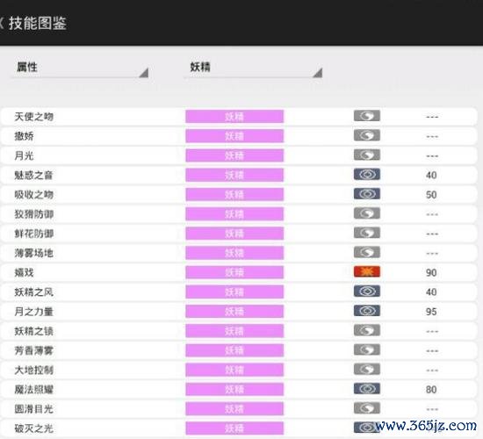This screenshot has height=439, width=483.
Task: Click physical category icon for 嬉戏
Action: click(x=366, y=271)
